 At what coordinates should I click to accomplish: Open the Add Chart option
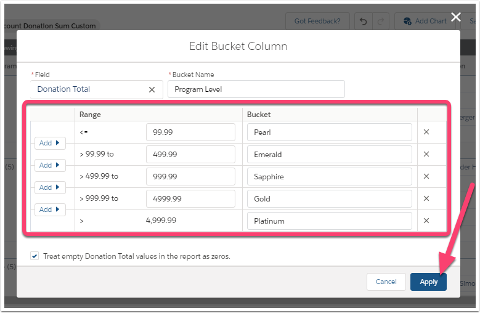425,21
